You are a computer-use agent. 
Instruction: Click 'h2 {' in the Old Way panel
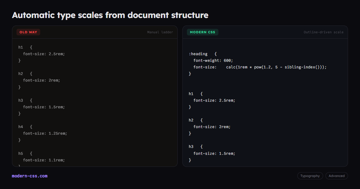pos(25,74)
